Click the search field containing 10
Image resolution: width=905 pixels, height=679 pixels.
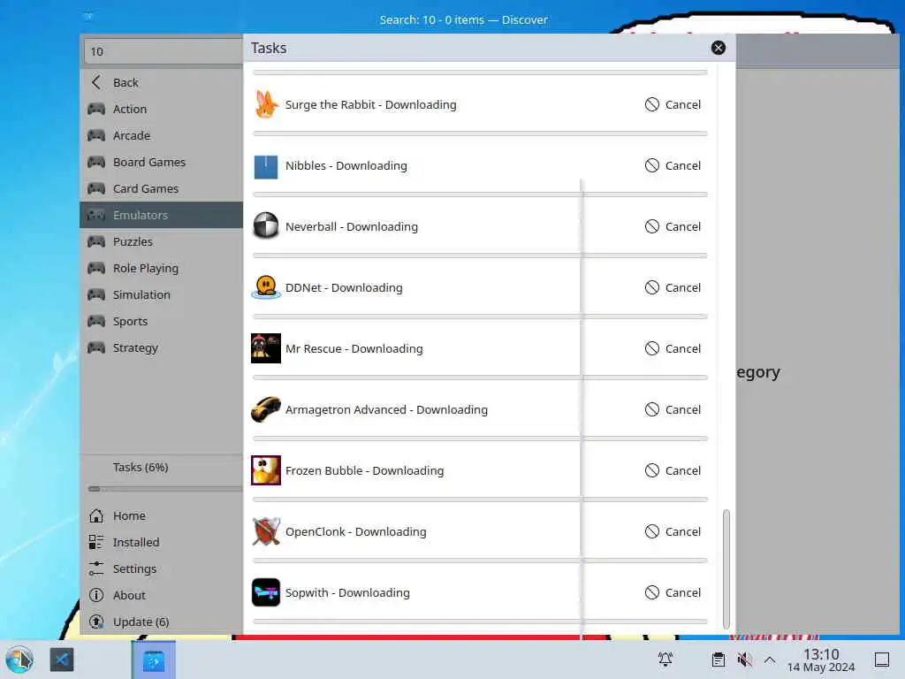(164, 51)
